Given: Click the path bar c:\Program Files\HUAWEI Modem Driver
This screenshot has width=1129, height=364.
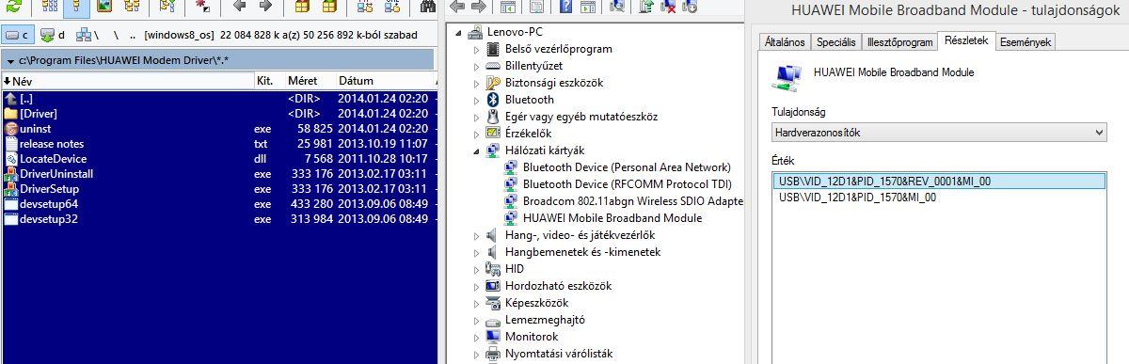Looking at the screenshot, I should point(218,59).
